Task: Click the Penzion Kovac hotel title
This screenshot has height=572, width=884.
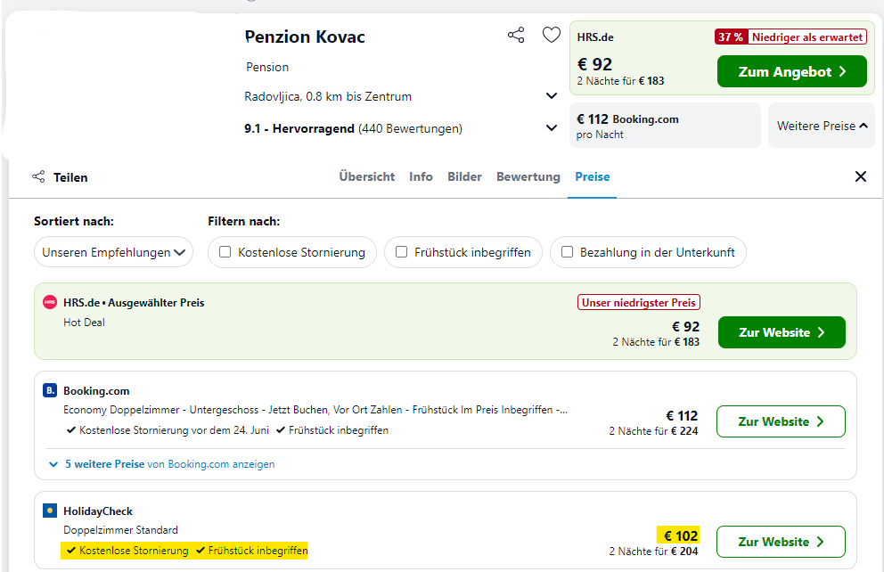Action: pos(305,37)
